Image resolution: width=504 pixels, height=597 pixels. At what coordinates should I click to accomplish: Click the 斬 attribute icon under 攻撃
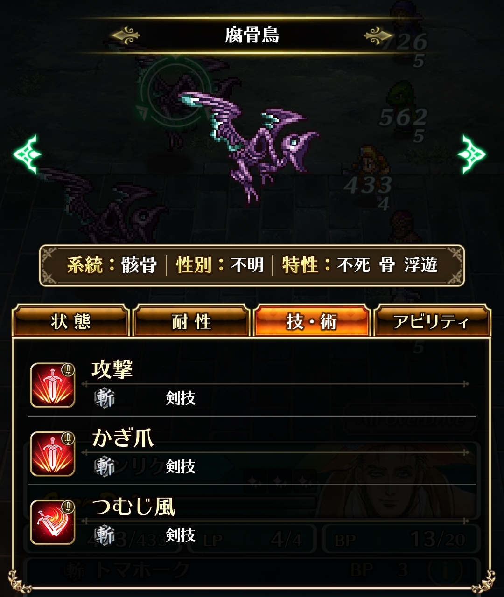click(105, 398)
